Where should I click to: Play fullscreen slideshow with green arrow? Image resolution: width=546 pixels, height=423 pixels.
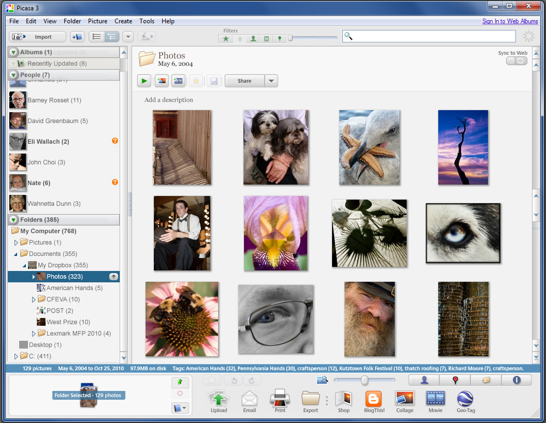click(144, 81)
